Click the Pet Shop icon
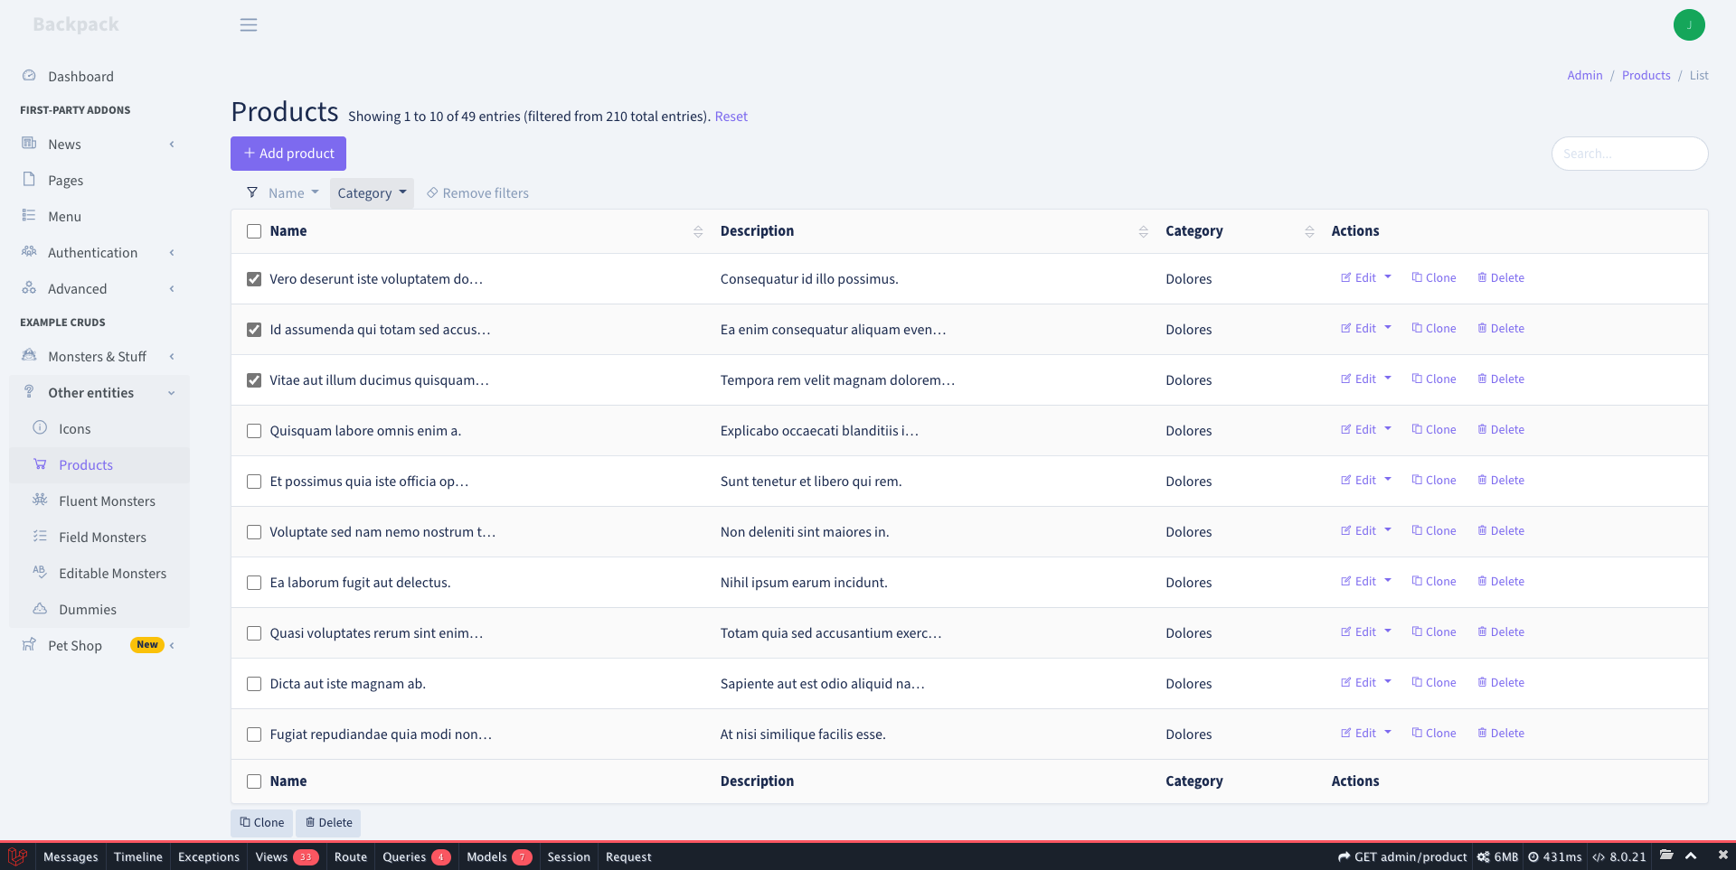Viewport: 1736px width, 870px height. click(29, 644)
